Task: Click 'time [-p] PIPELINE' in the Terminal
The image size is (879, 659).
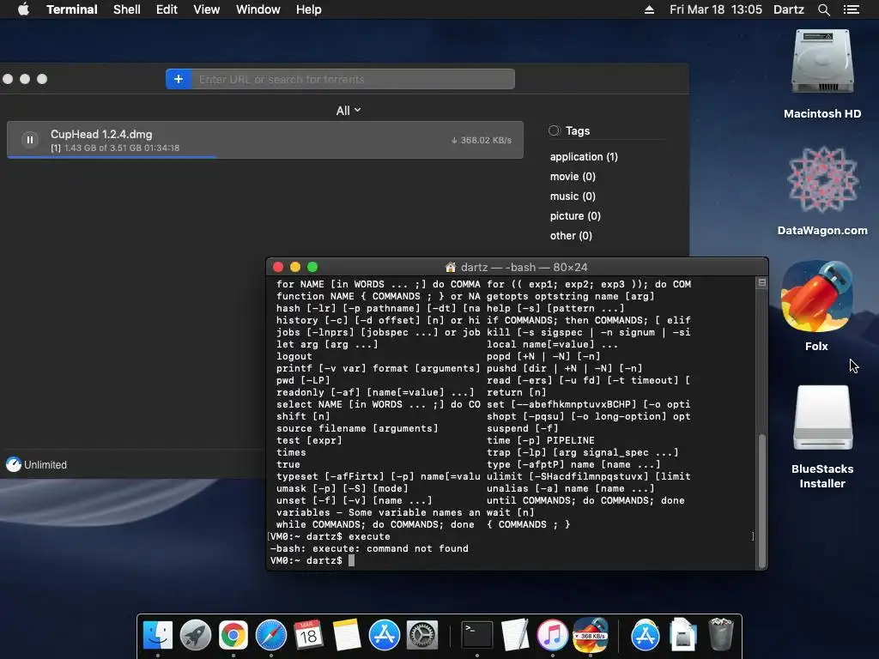Action: coord(541,440)
